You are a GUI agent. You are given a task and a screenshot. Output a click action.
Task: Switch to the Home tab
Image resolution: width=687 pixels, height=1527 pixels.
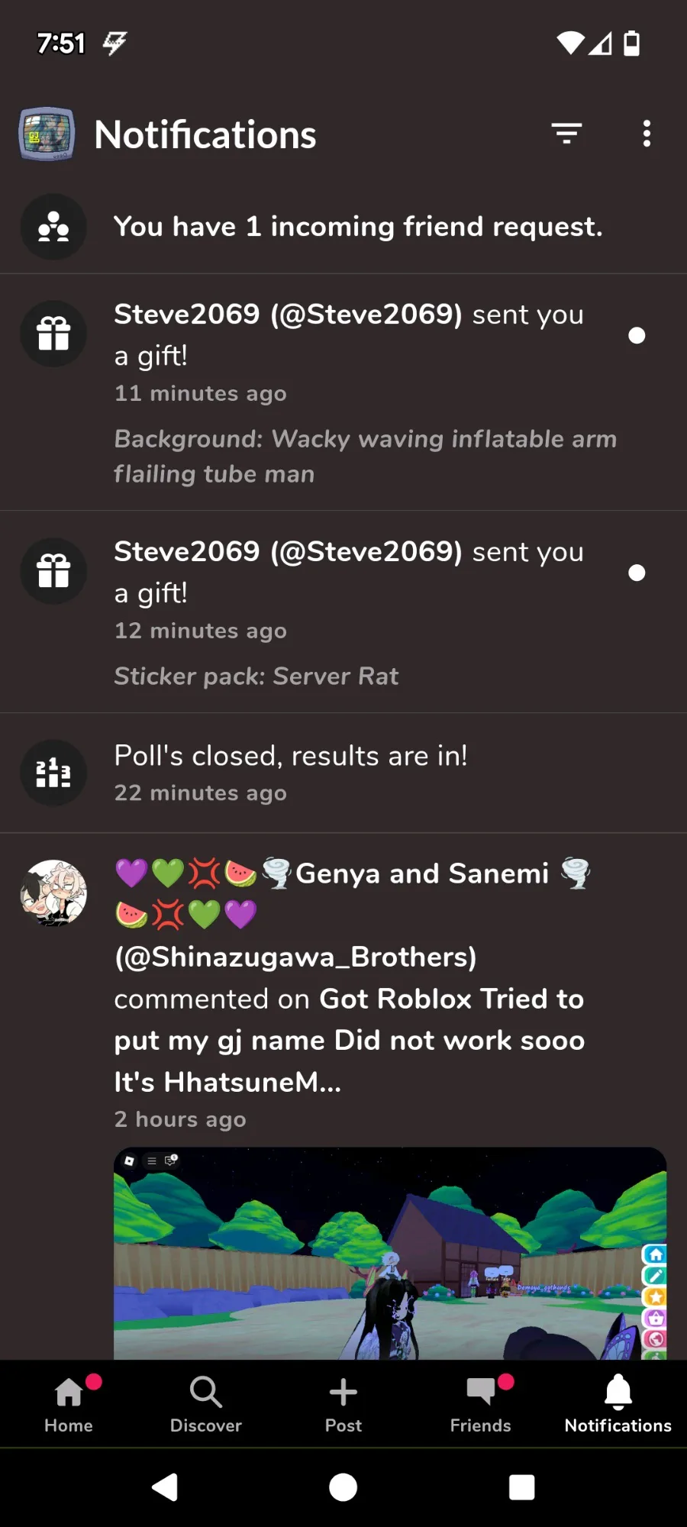click(69, 1403)
